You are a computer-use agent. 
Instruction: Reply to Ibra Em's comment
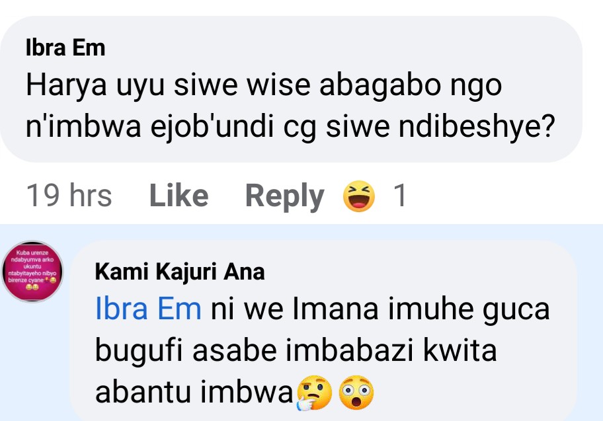click(284, 196)
